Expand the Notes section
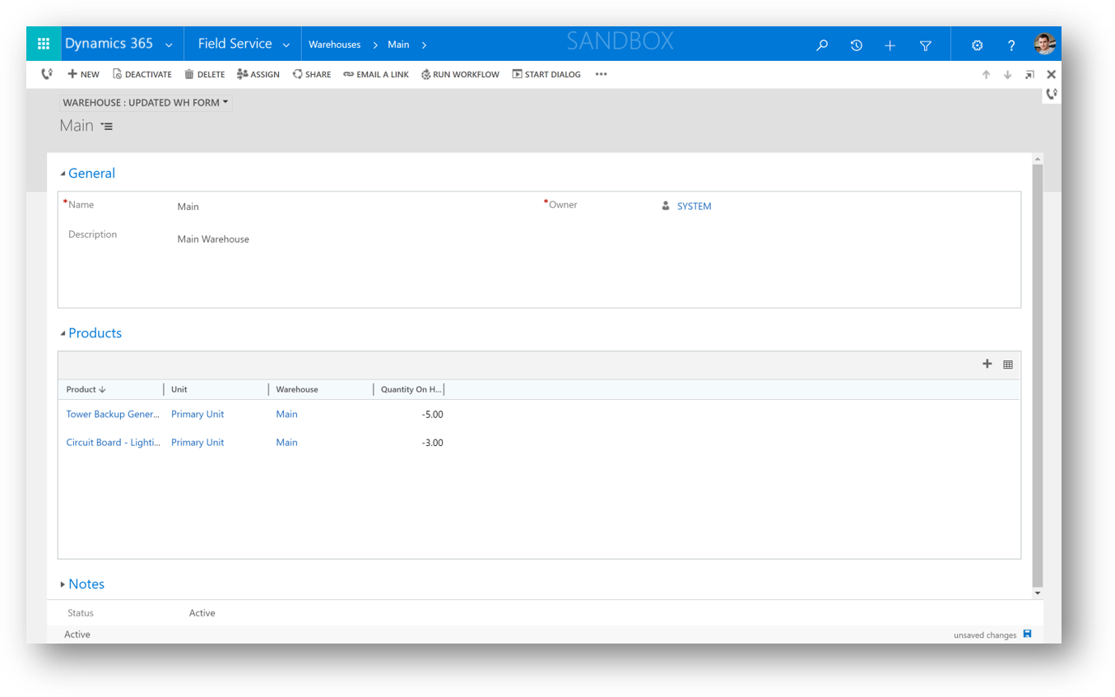 click(63, 584)
